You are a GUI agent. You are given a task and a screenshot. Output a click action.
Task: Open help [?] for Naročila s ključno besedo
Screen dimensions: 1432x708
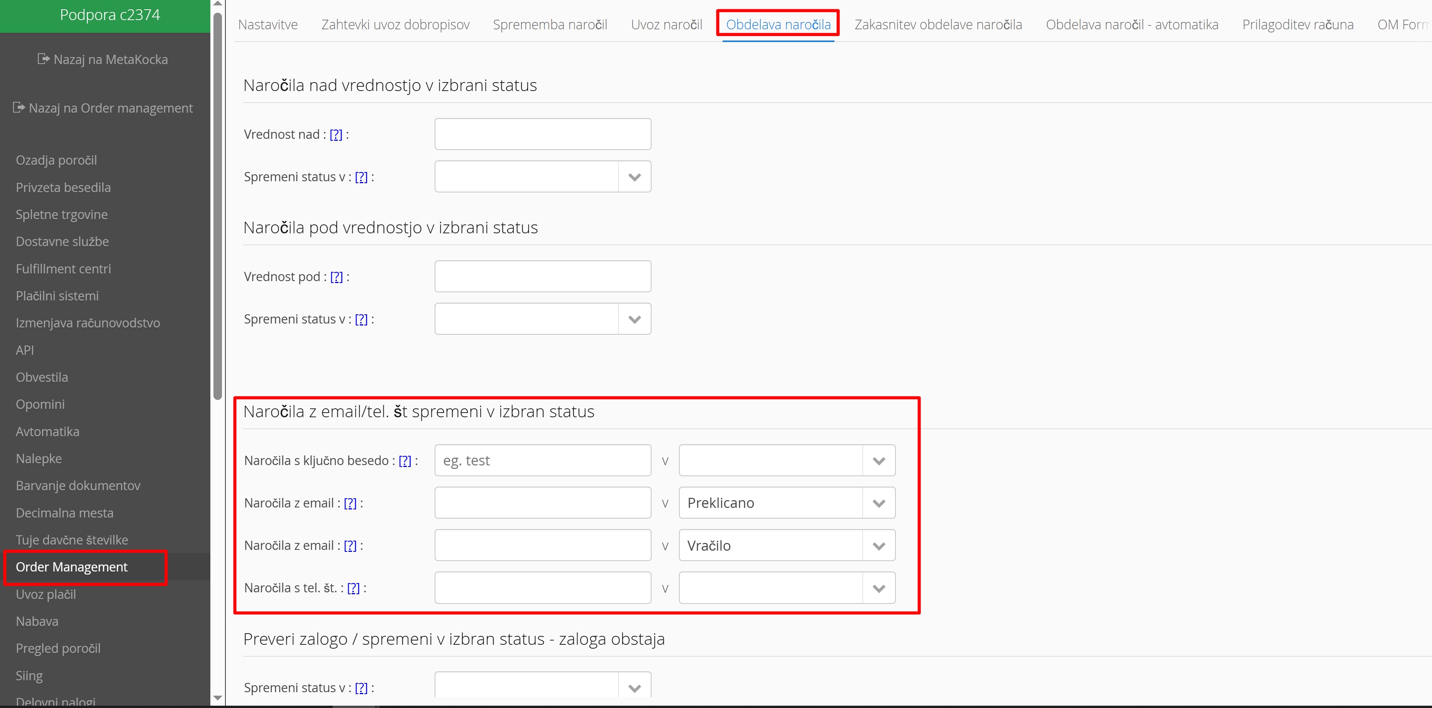[x=405, y=460]
